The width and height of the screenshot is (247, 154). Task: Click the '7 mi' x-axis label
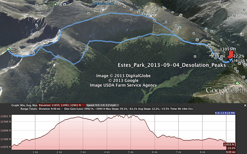click(179, 152)
